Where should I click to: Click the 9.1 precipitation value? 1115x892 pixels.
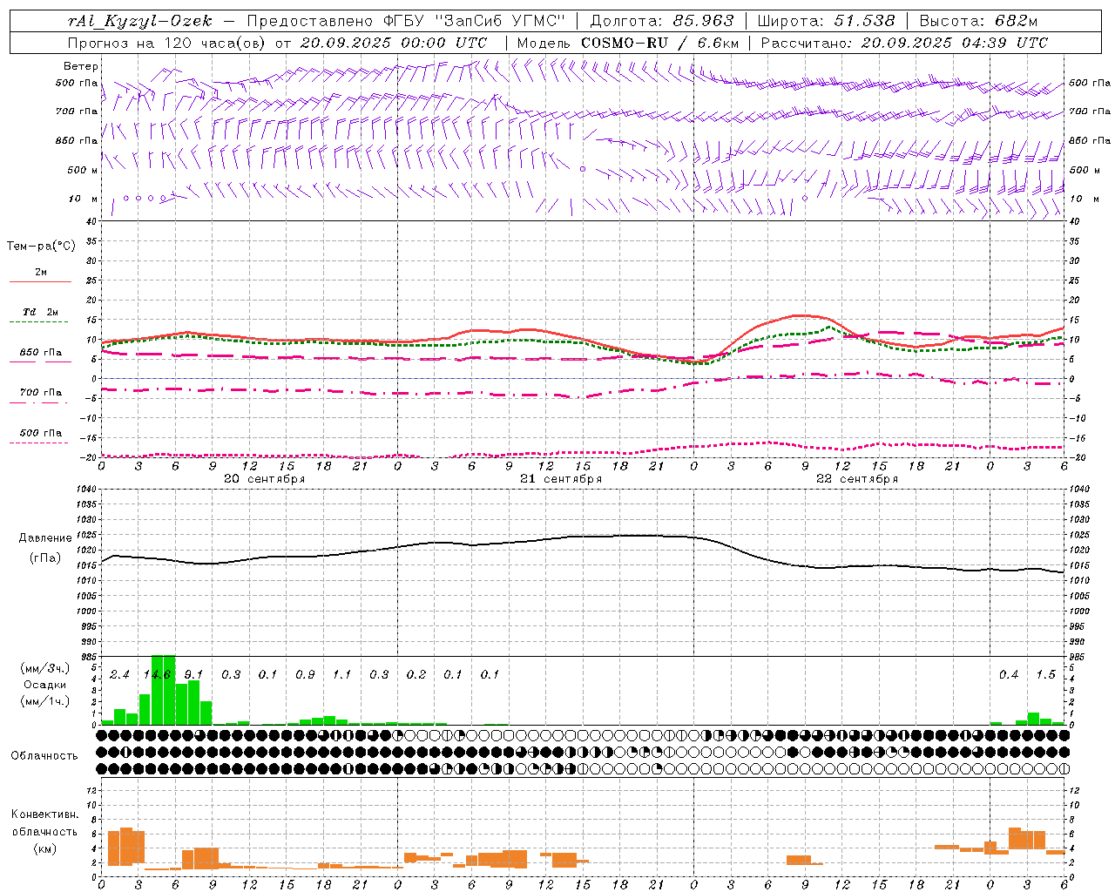pos(193,675)
